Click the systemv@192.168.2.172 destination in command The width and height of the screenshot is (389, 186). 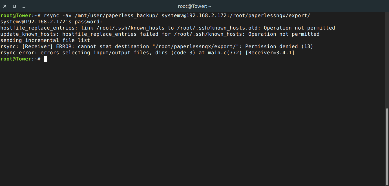[x=194, y=15]
